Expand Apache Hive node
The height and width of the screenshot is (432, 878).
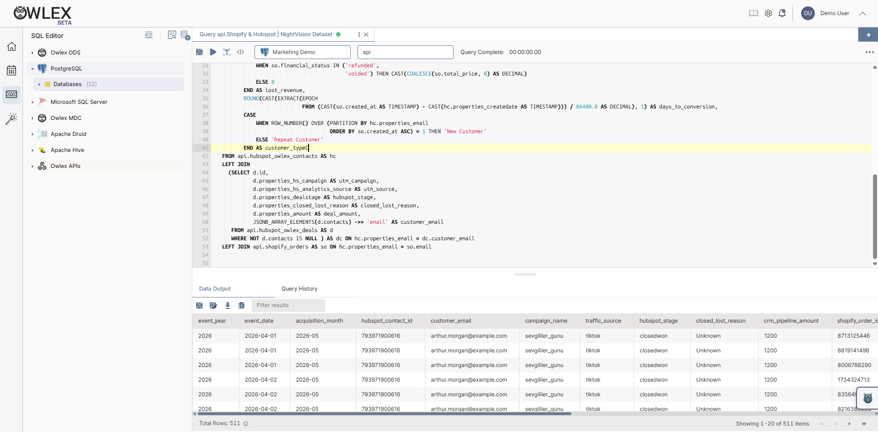pos(33,150)
